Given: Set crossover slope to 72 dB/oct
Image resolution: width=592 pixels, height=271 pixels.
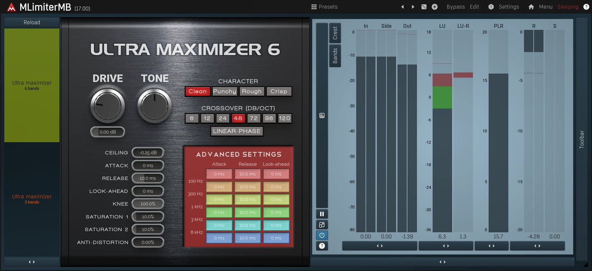Looking at the screenshot, I should (x=254, y=118).
